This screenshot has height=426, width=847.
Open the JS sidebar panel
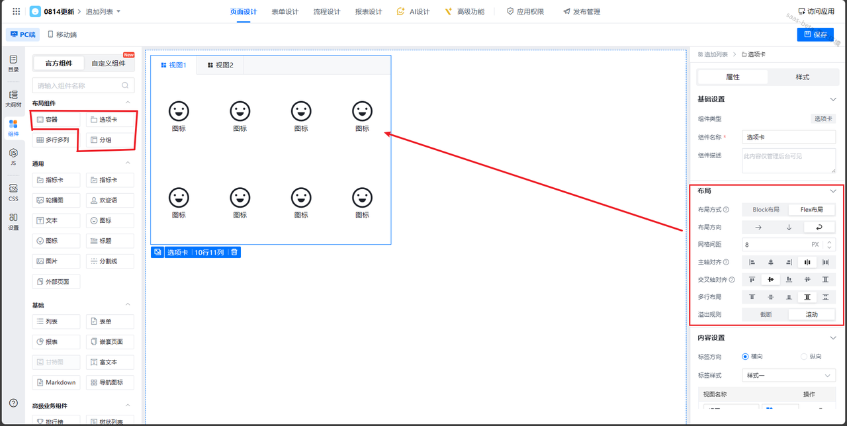pos(13,157)
